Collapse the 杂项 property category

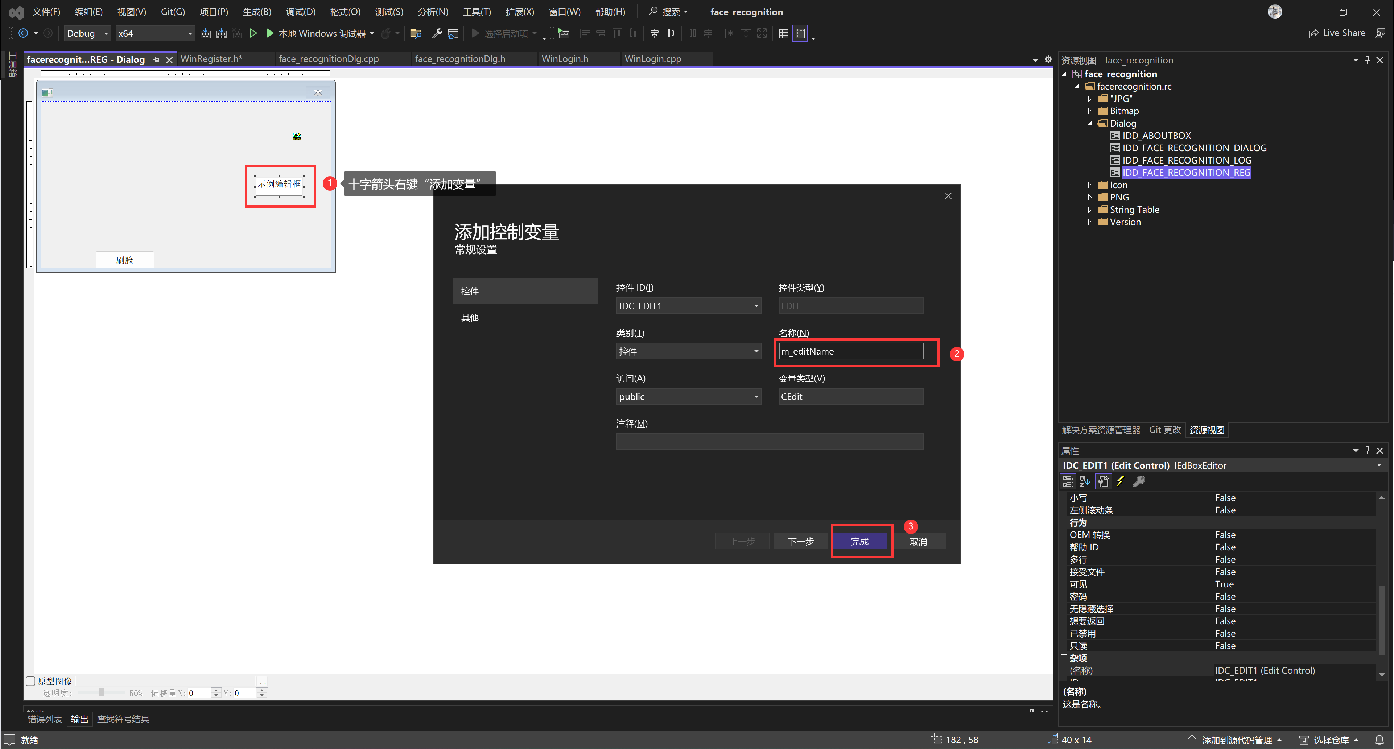coord(1064,658)
